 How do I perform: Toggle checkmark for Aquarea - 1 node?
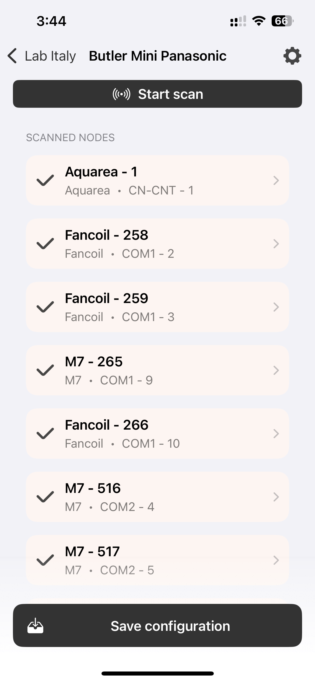tap(45, 180)
